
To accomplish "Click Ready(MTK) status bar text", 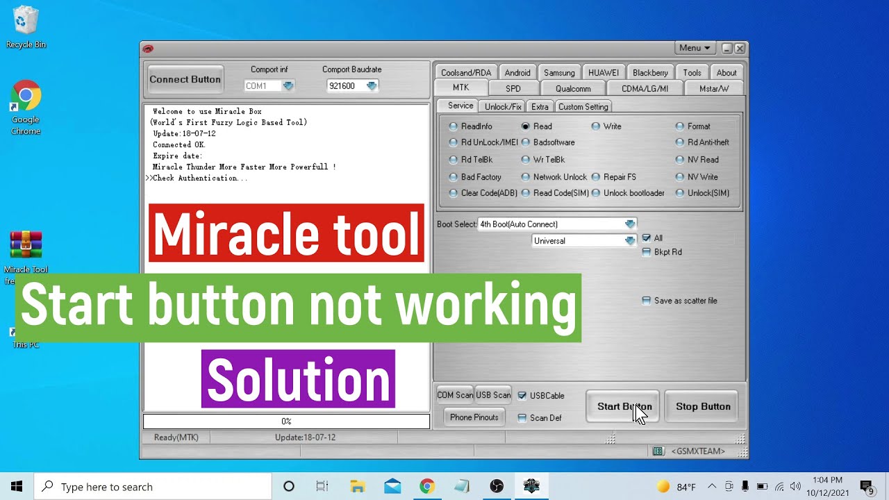I will point(176,437).
